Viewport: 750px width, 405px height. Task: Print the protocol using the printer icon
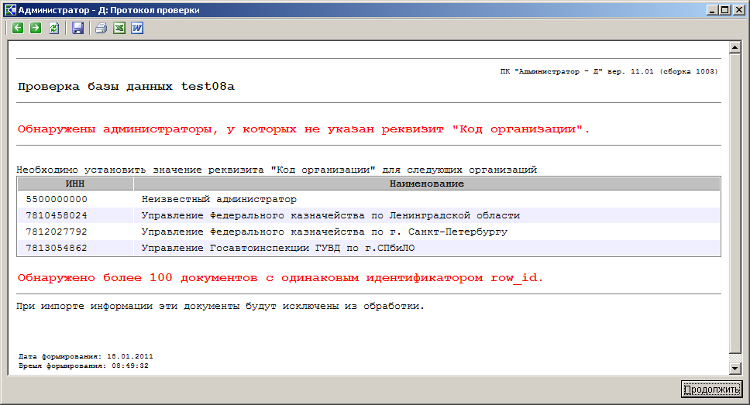(x=101, y=28)
